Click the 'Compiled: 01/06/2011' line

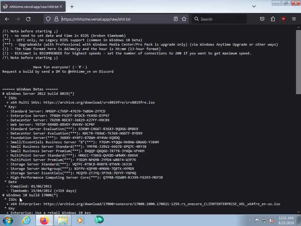[31, 186]
